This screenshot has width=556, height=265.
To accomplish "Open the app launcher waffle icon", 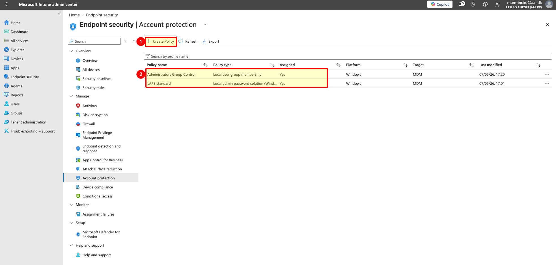I will coord(7,4).
